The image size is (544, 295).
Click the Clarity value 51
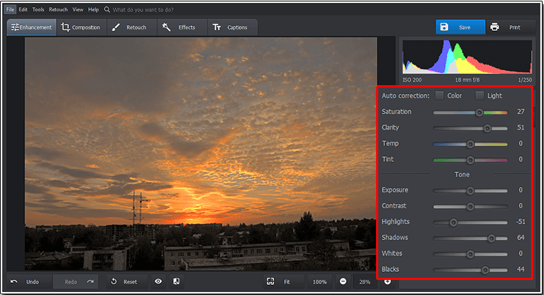(520, 127)
